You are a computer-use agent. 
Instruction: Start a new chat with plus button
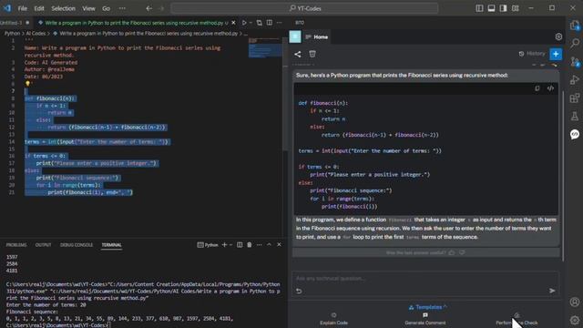pos(556,54)
